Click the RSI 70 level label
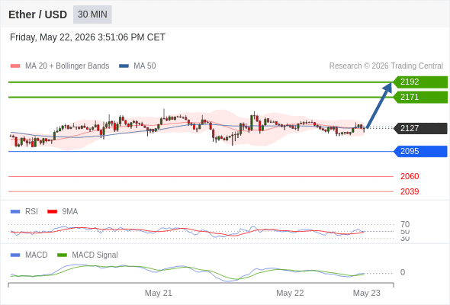450x305 pixels. click(405, 224)
